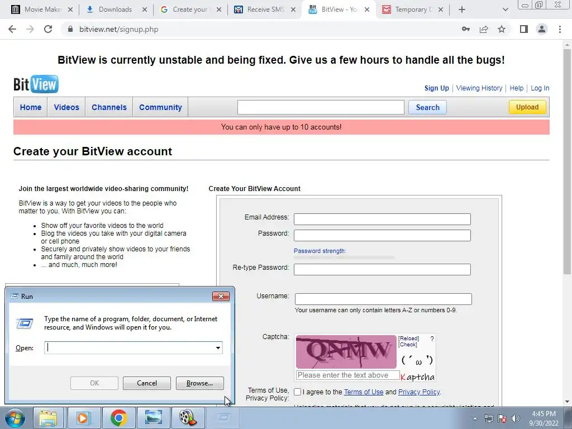Toggle the browser side panel icon
The height and width of the screenshot is (429, 572).
pyautogui.click(x=524, y=29)
